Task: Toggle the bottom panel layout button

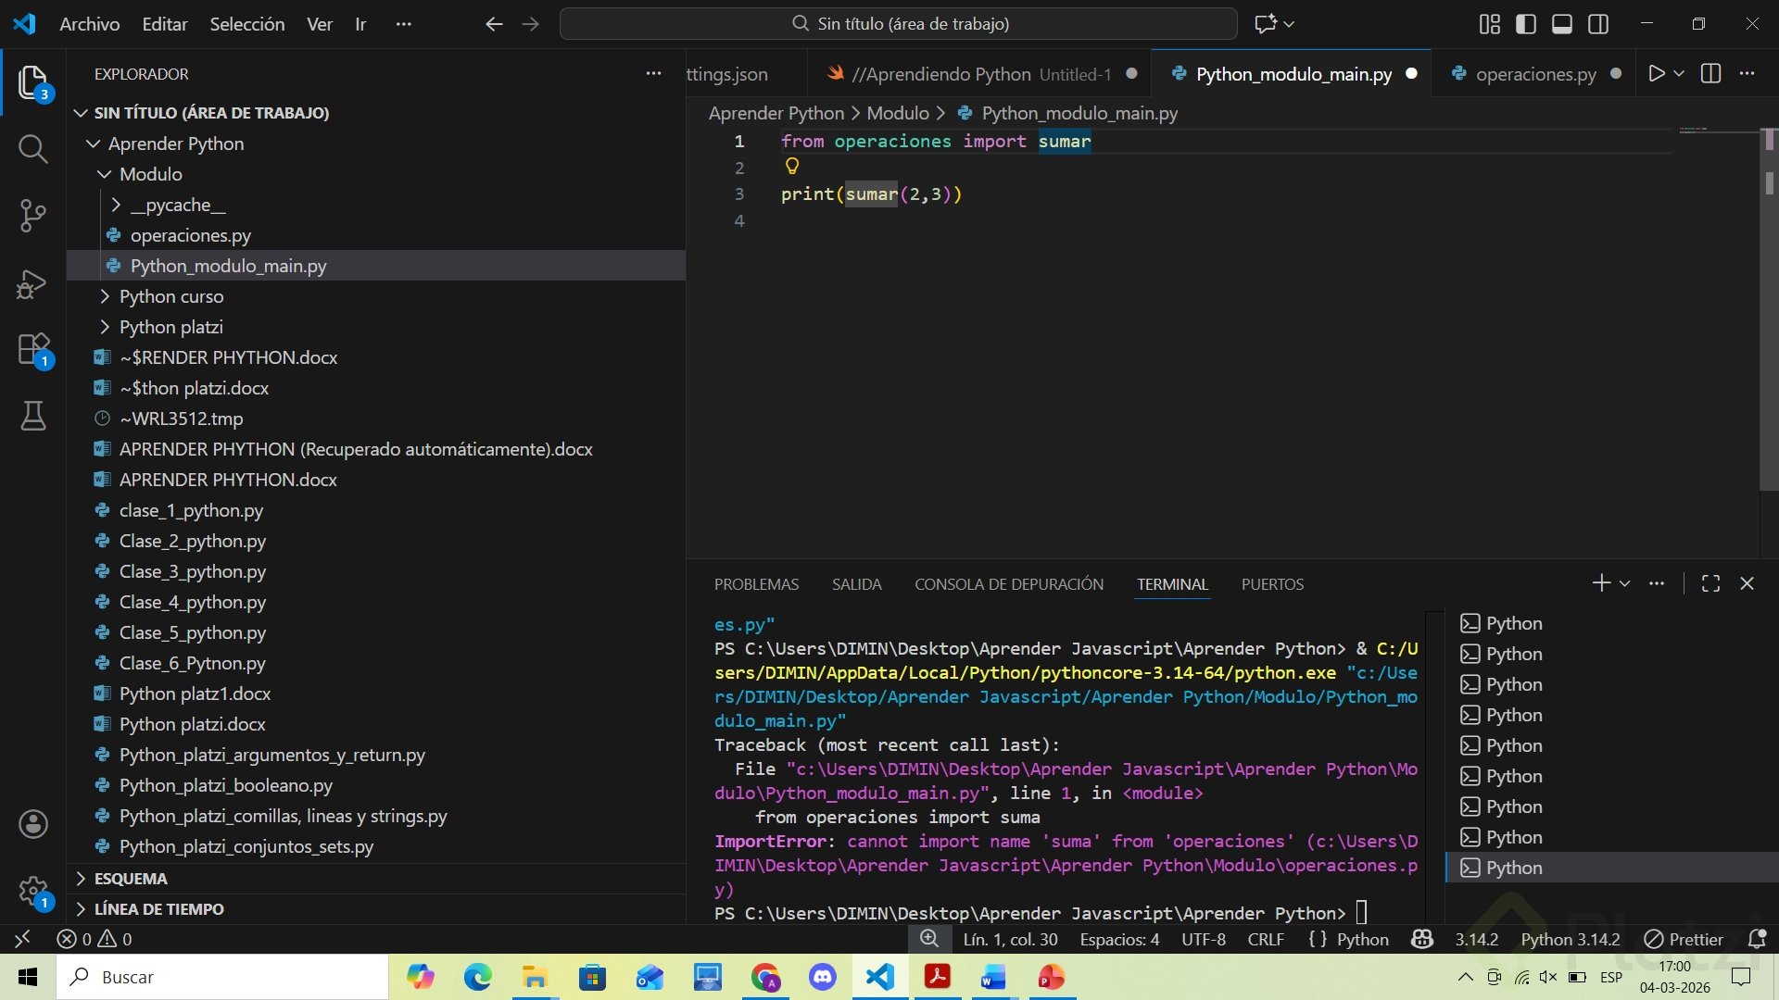Action: point(1561,24)
